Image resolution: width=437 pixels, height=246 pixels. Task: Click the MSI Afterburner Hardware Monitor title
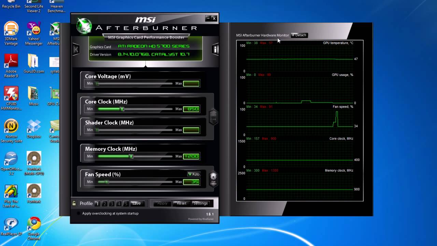click(263, 35)
